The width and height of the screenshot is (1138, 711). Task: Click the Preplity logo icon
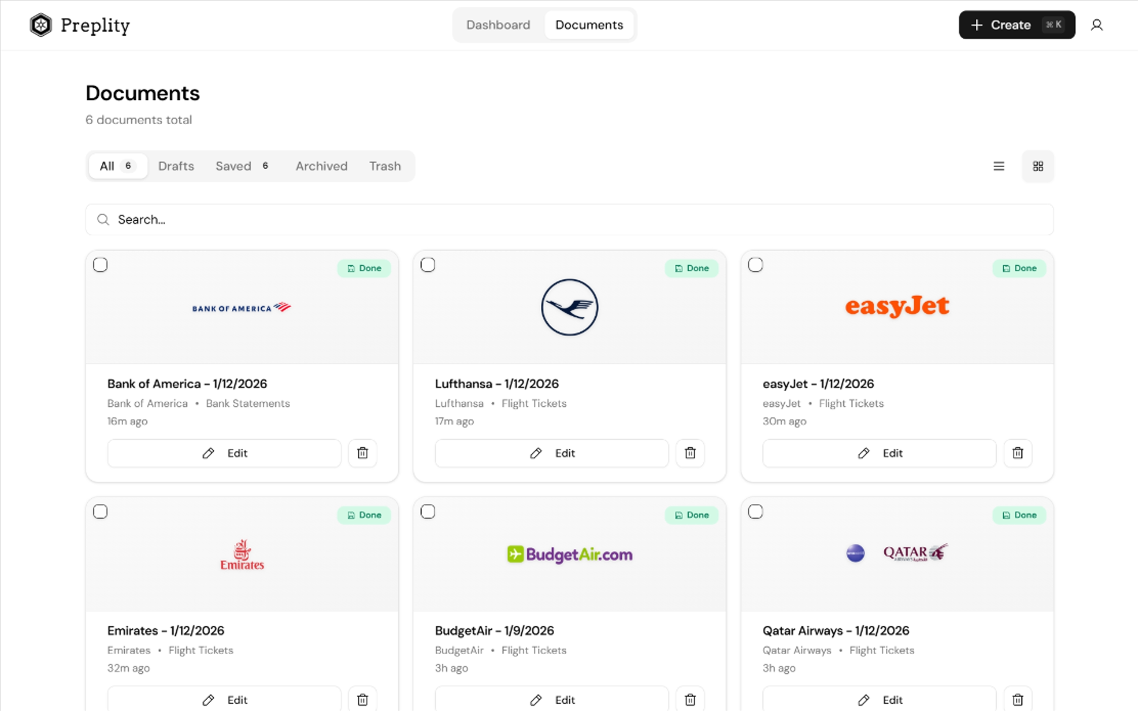click(41, 25)
